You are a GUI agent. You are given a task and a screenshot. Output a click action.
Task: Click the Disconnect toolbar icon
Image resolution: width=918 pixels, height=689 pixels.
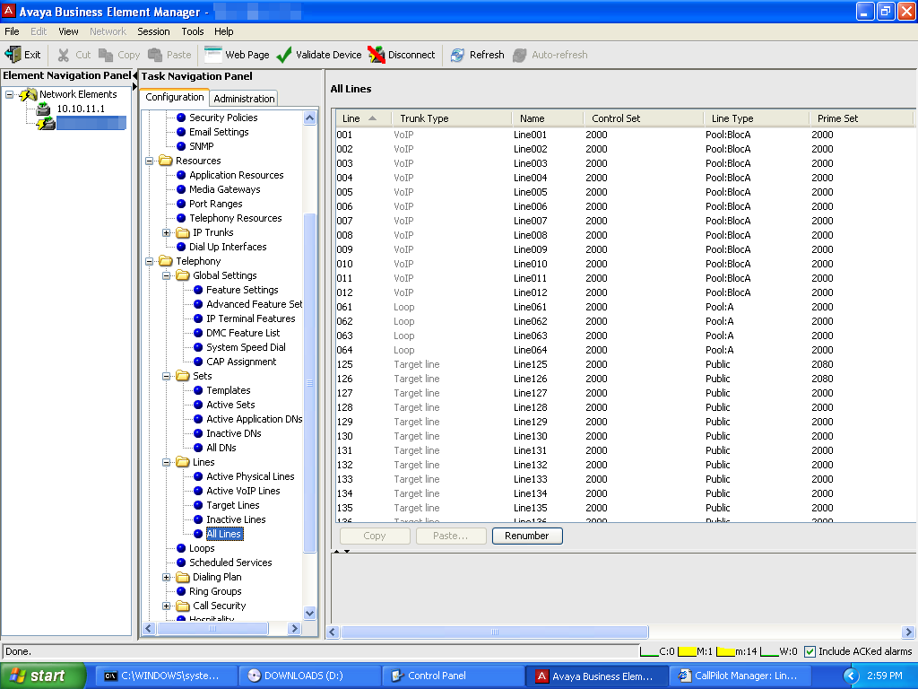pyautogui.click(x=377, y=55)
